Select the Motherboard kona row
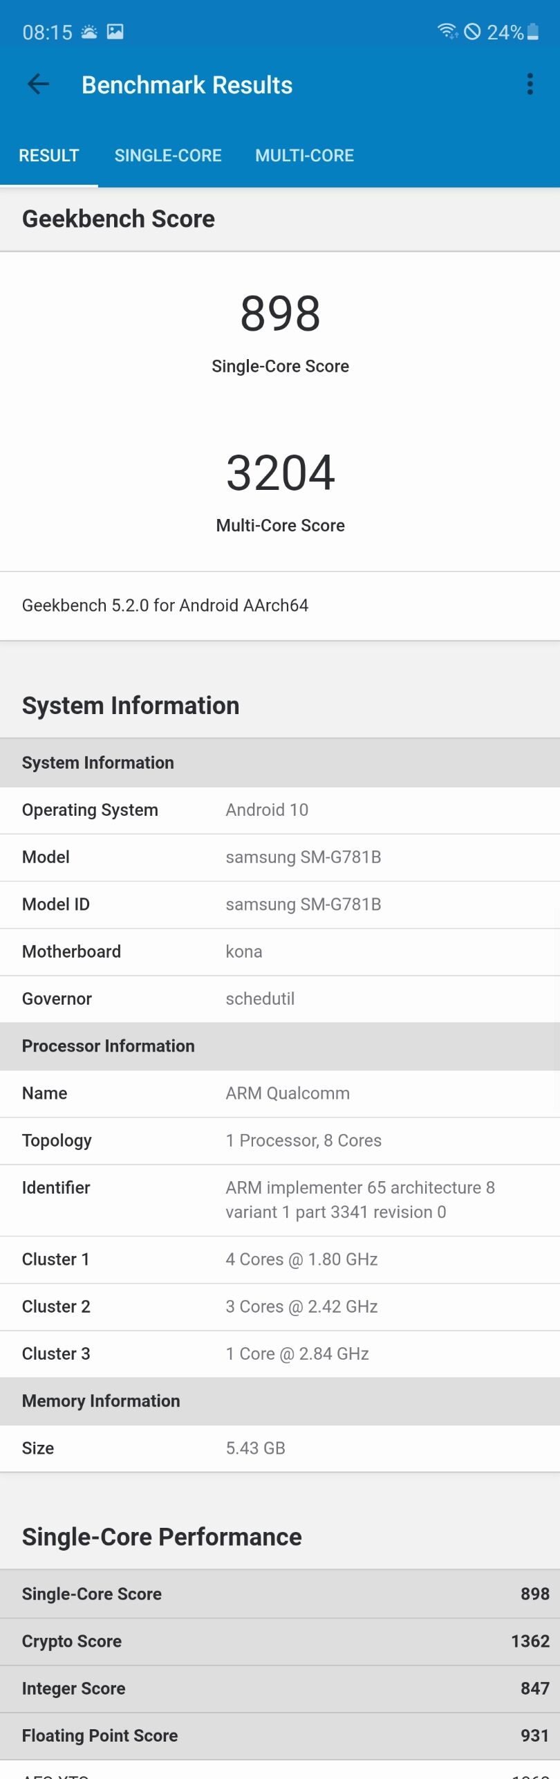This screenshot has width=560, height=1779. [x=280, y=952]
